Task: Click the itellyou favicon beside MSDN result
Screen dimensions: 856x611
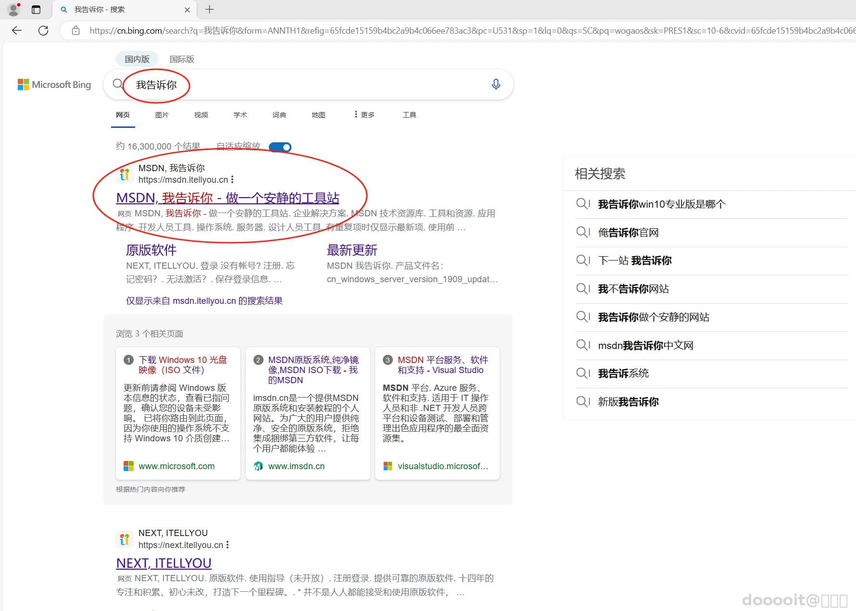Action: coord(124,174)
